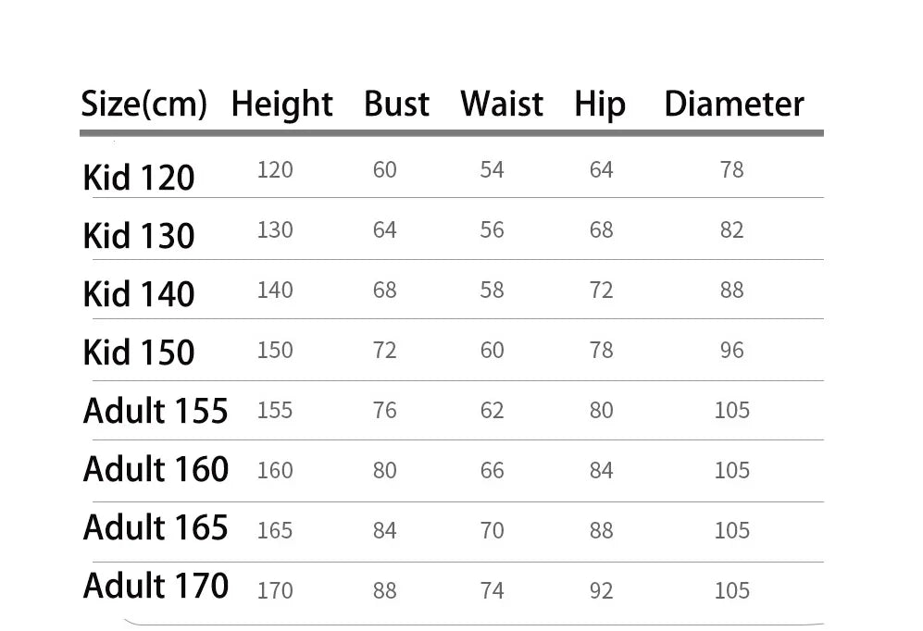Screen dimensions: 923x631
Task: Click the Kid 140 row label
Action: (139, 294)
